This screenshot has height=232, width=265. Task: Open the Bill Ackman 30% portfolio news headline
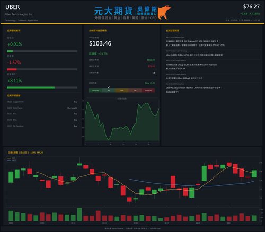[x=195, y=43]
